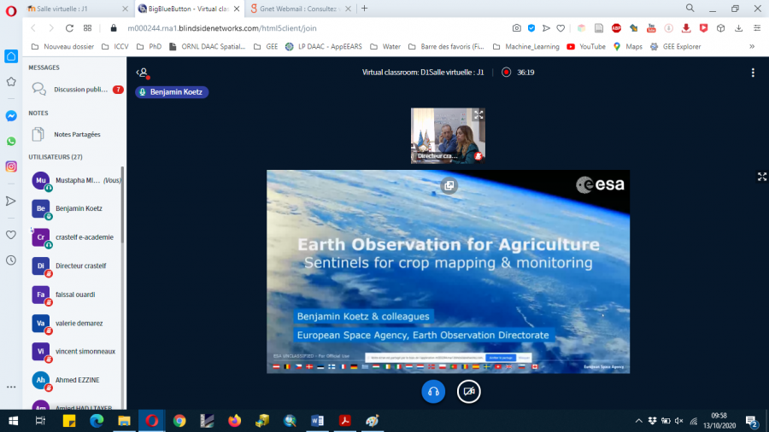Click the Opera snapshot camera icon
Screen dimensions: 769x432
(x=516, y=28)
